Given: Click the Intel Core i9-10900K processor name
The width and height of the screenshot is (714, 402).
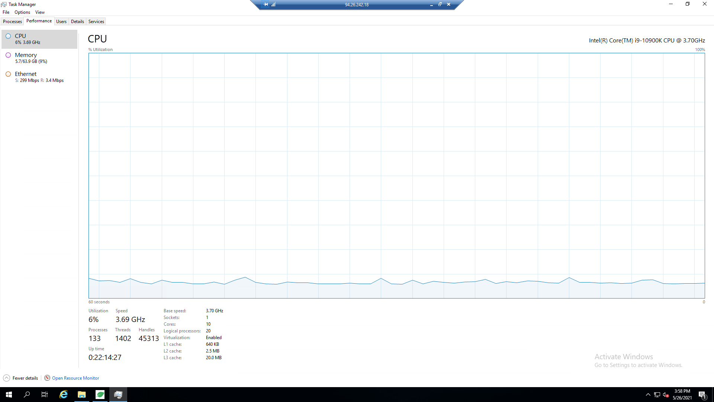Looking at the screenshot, I should tap(647, 41).
